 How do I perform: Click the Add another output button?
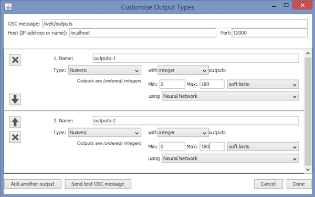coord(33,184)
